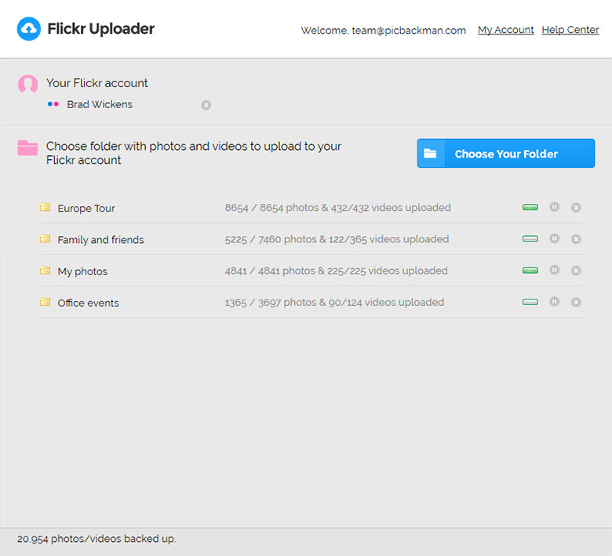Viewport: 612px width, 556px height.
Task: Click the Flickr dots icon beside Brad Wickens
Action: [x=53, y=104]
